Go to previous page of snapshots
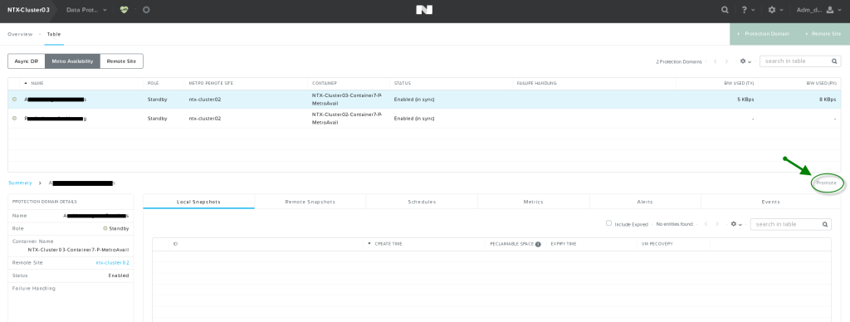 705,224
